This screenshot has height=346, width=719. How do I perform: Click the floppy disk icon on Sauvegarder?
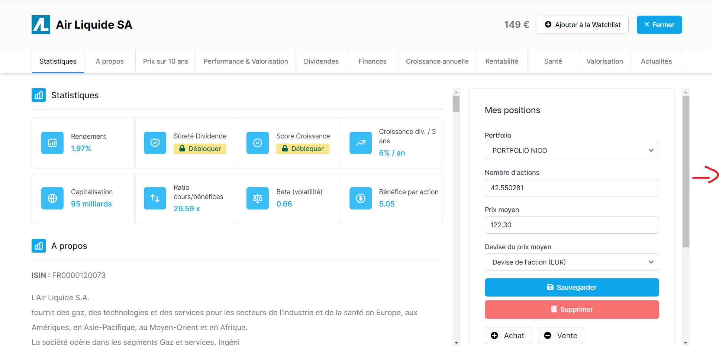coord(550,287)
